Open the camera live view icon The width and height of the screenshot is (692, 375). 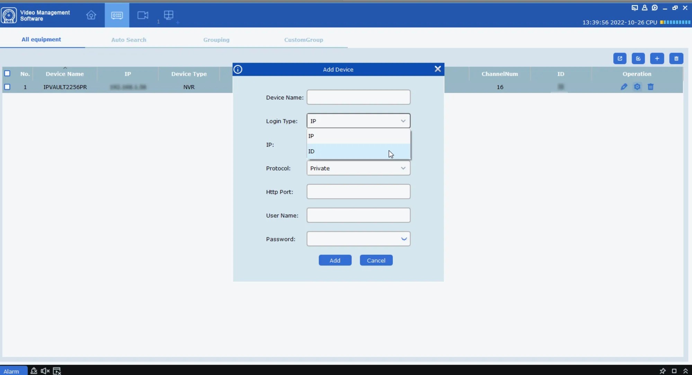[143, 15]
